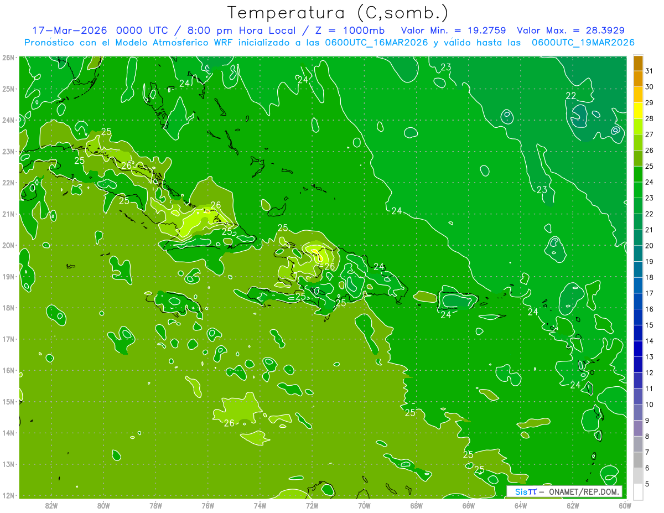
Task: Pick the colorbar segment between 25 and 26
Action: (638, 158)
